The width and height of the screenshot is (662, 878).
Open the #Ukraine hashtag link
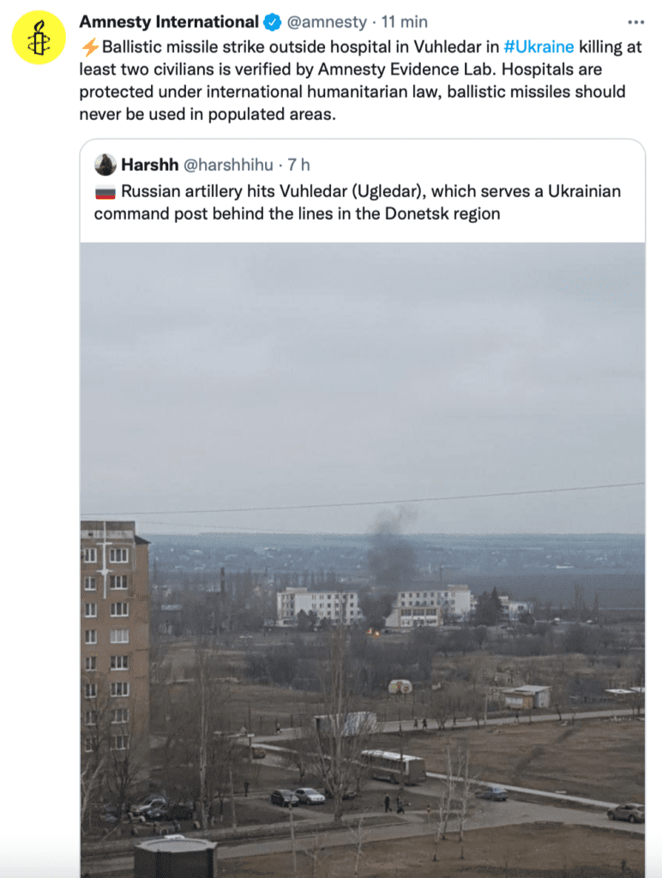pos(539,46)
